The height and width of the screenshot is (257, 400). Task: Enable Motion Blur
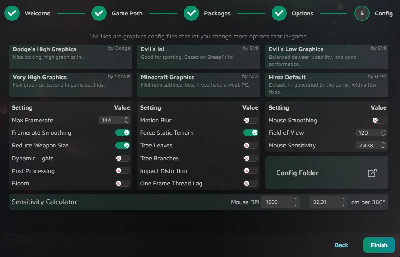coord(251,120)
